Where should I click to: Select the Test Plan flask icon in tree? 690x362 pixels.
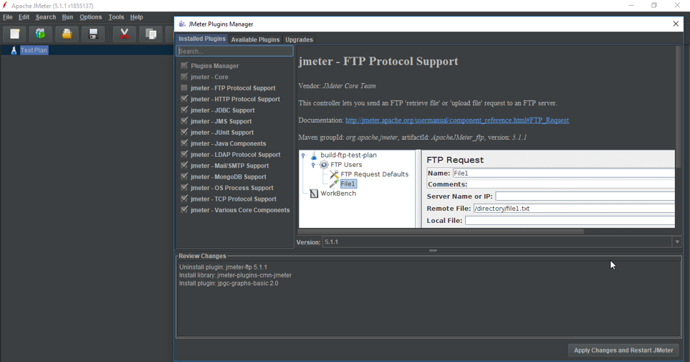click(14, 50)
